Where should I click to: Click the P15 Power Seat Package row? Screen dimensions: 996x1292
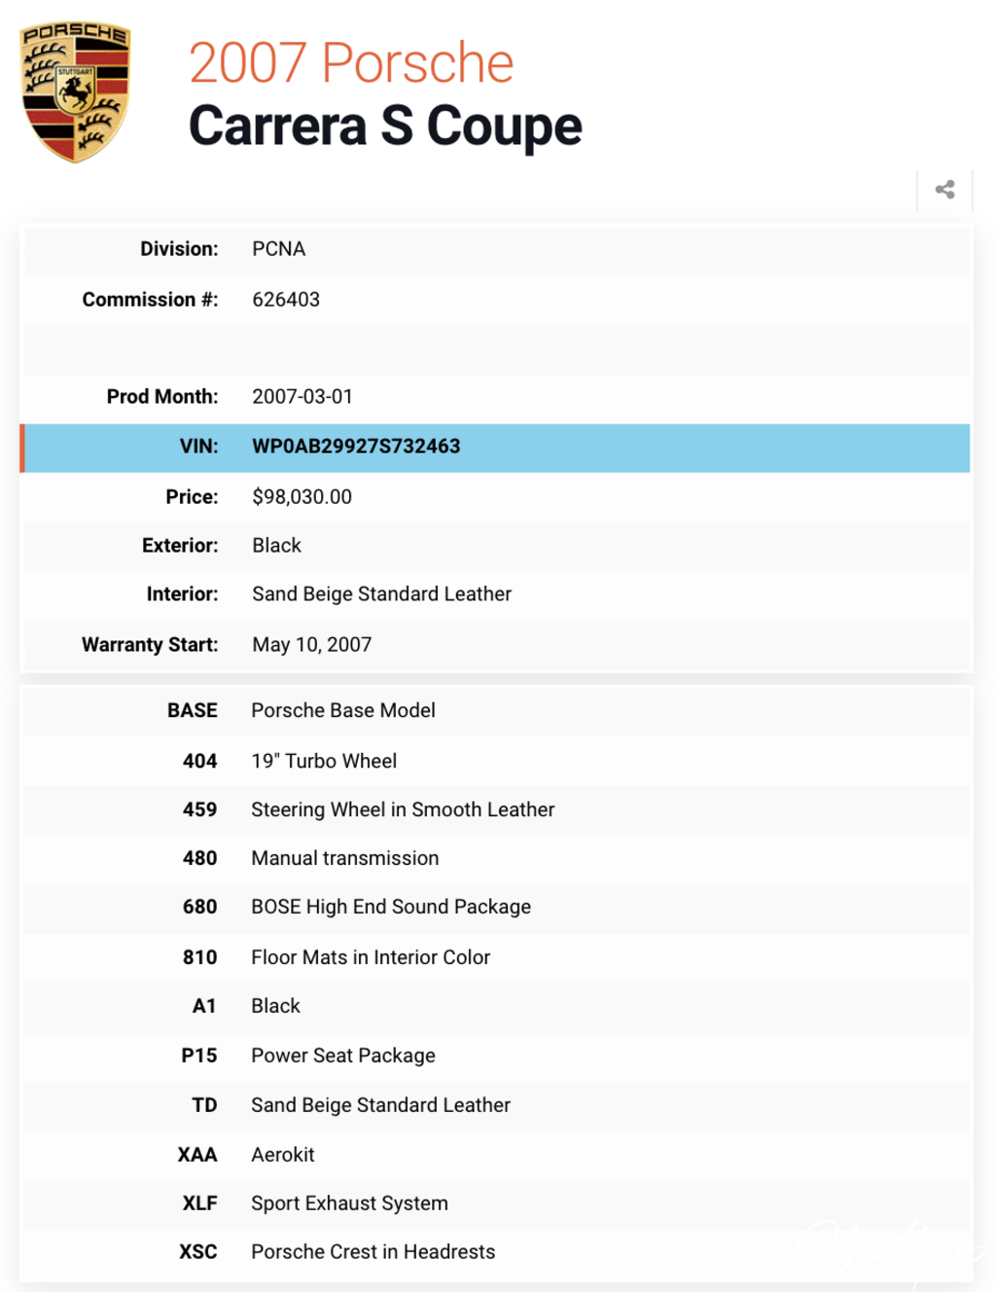tap(496, 1056)
